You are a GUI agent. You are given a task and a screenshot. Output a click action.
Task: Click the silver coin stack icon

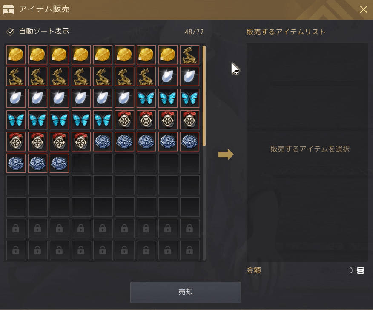point(360,270)
